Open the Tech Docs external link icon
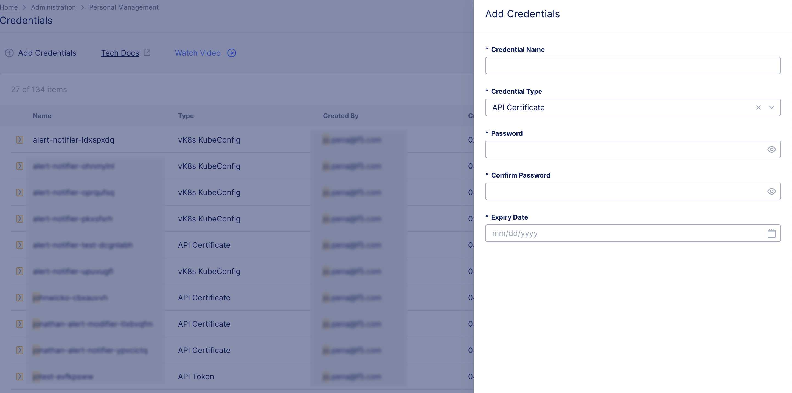Viewport: 792px width, 393px height. (x=147, y=53)
